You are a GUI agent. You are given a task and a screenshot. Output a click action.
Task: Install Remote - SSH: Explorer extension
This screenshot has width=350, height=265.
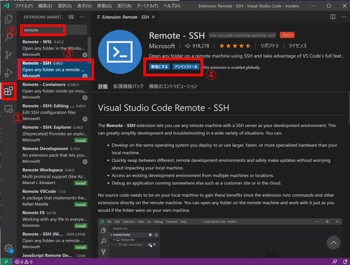[x=81, y=140]
